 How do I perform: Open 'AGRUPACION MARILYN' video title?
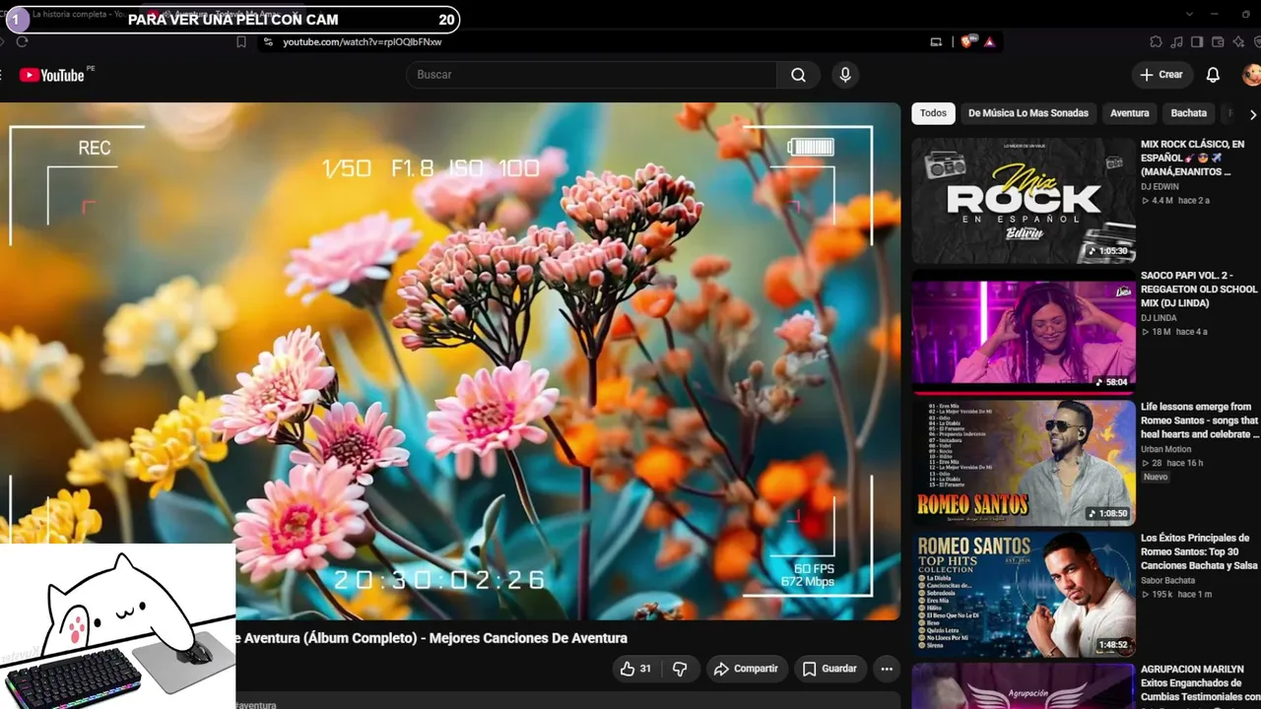click(x=1200, y=683)
